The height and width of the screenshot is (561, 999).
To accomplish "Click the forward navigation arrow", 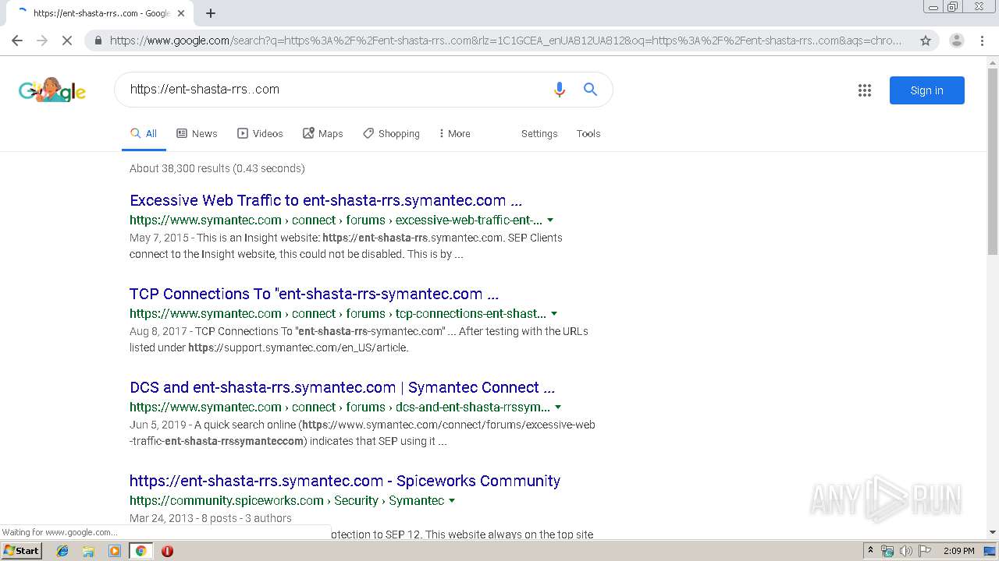I will point(42,41).
